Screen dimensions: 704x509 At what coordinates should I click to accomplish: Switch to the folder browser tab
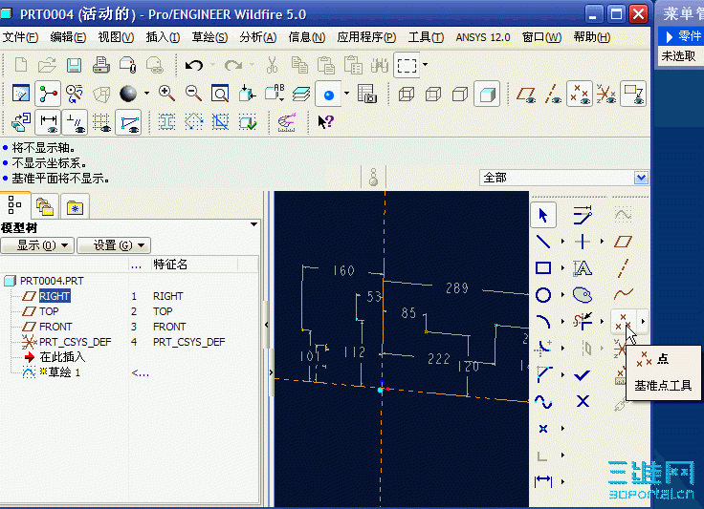[45, 207]
